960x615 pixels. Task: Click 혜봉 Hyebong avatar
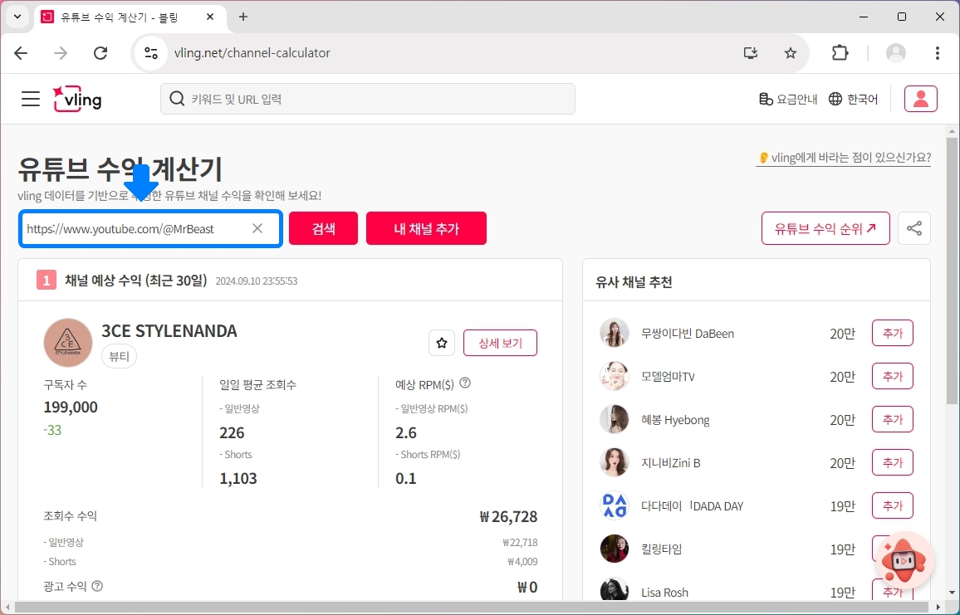tap(614, 419)
